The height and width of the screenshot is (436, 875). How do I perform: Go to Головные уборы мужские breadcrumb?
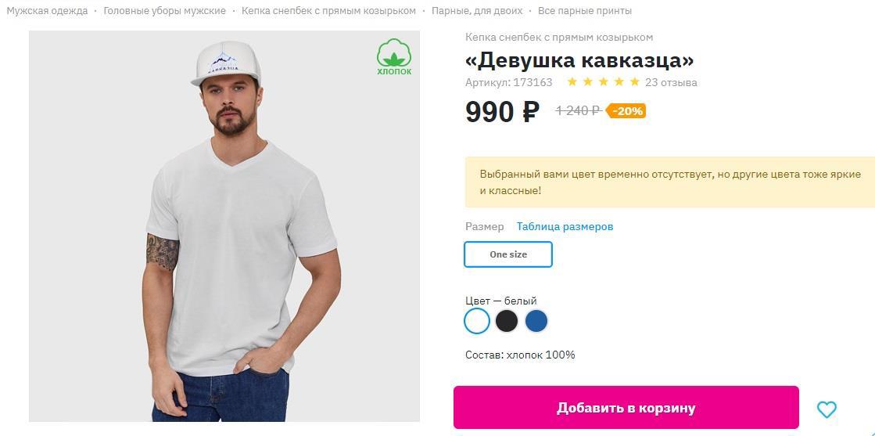pos(164,11)
